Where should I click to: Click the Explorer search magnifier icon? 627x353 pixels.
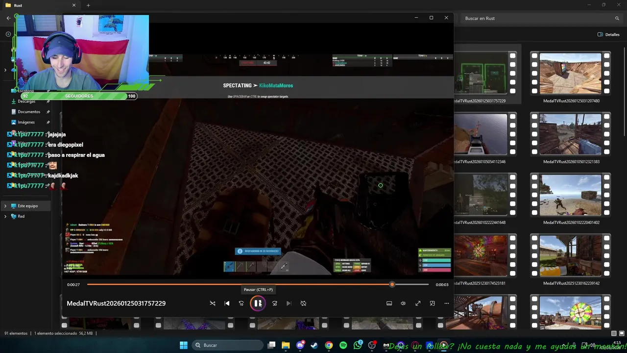(x=617, y=18)
